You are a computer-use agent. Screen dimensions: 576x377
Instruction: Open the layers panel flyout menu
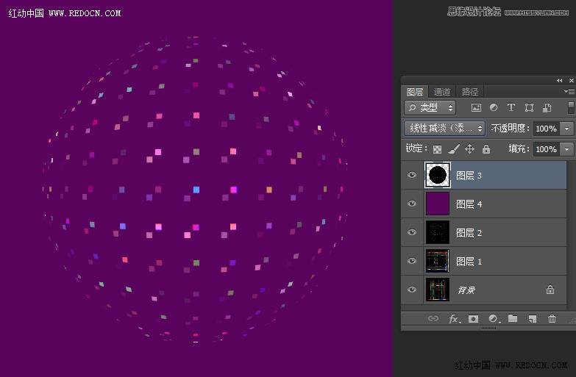[x=569, y=91]
